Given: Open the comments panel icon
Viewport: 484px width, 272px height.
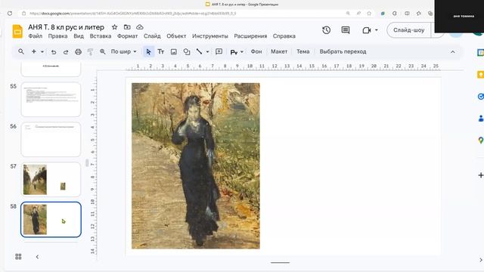Looking at the screenshot, I should [346, 30].
